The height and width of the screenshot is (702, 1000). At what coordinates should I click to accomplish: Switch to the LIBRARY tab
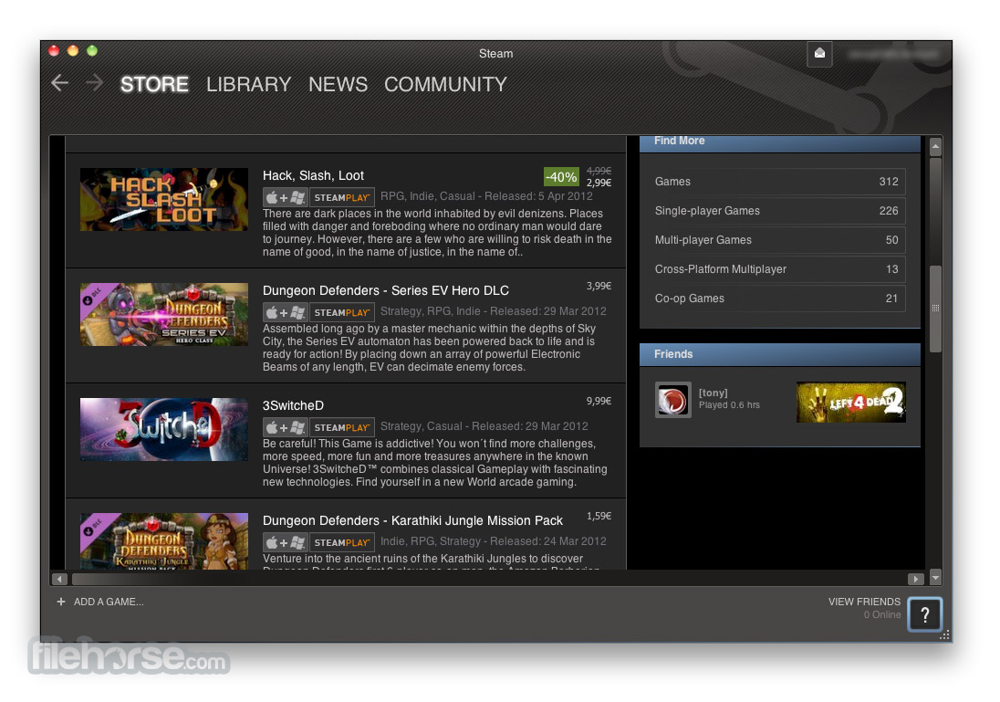coord(248,84)
